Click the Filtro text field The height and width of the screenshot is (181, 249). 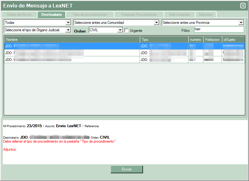[219, 29]
